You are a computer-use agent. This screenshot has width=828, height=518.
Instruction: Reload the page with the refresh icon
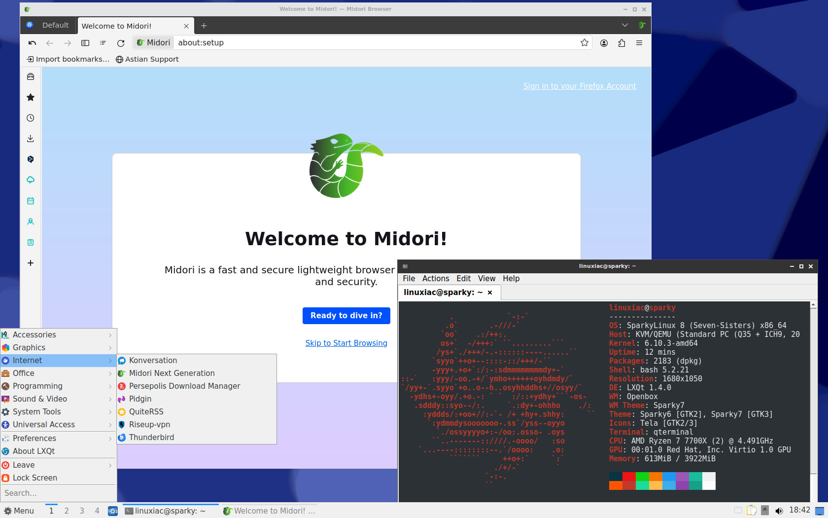(x=121, y=43)
